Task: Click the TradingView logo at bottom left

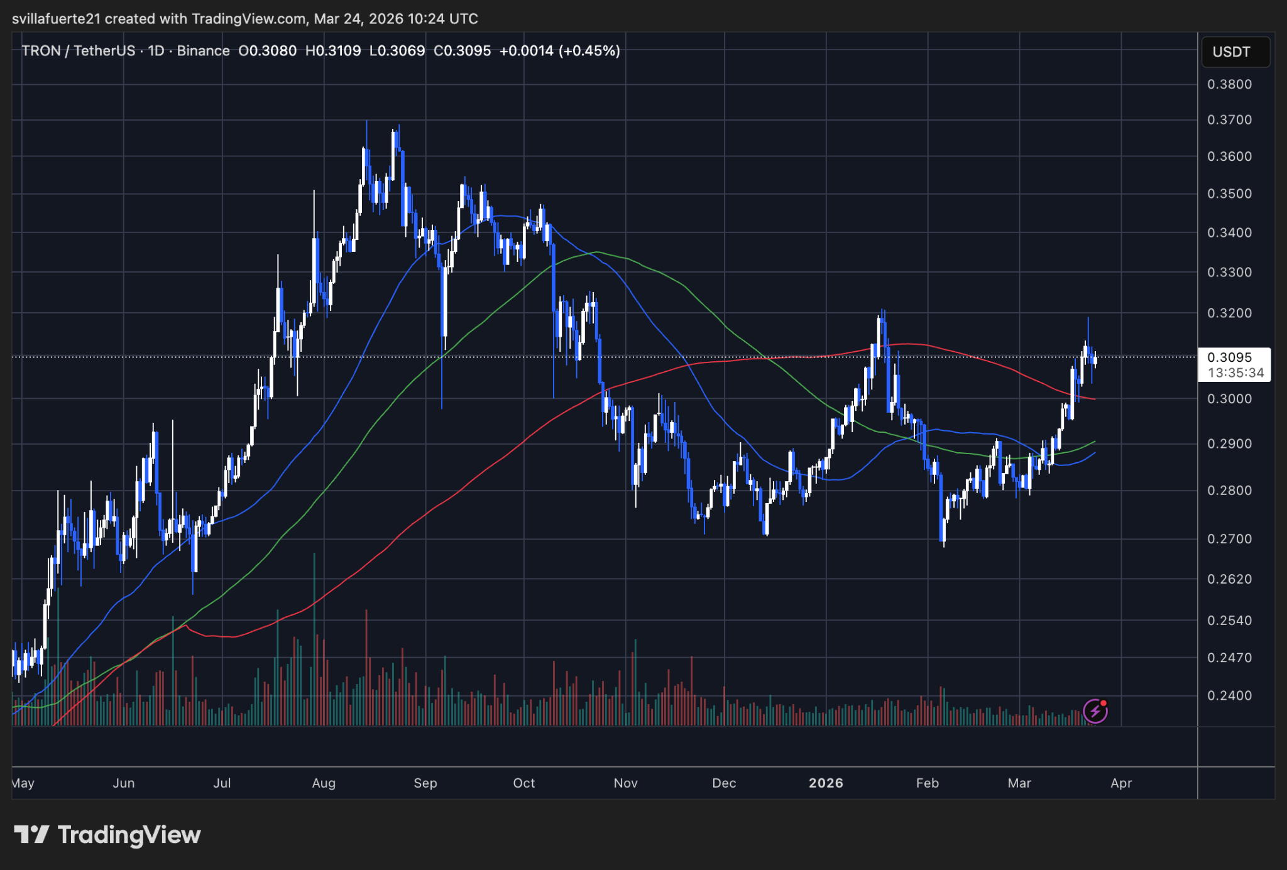Action: pyautogui.click(x=107, y=835)
